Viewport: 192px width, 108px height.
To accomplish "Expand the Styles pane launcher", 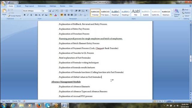I will tap(179, 19).
